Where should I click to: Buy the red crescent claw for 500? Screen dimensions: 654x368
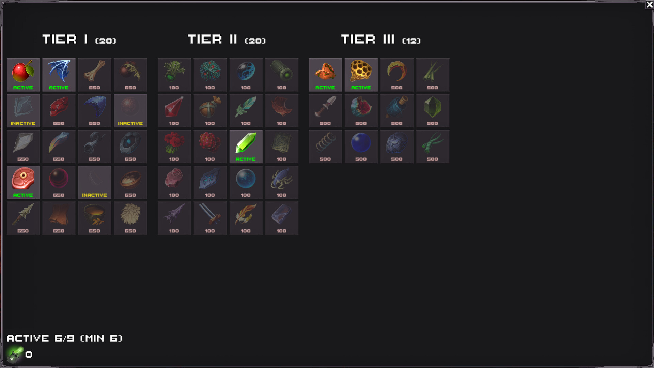(397, 75)
